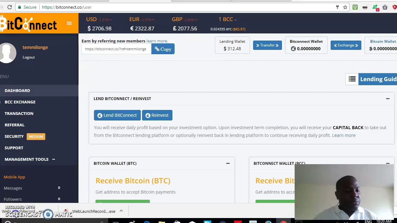Click the Lending Wallet $ 312.48 box
The image size is (397, 223).
click(x=232, y=45)
